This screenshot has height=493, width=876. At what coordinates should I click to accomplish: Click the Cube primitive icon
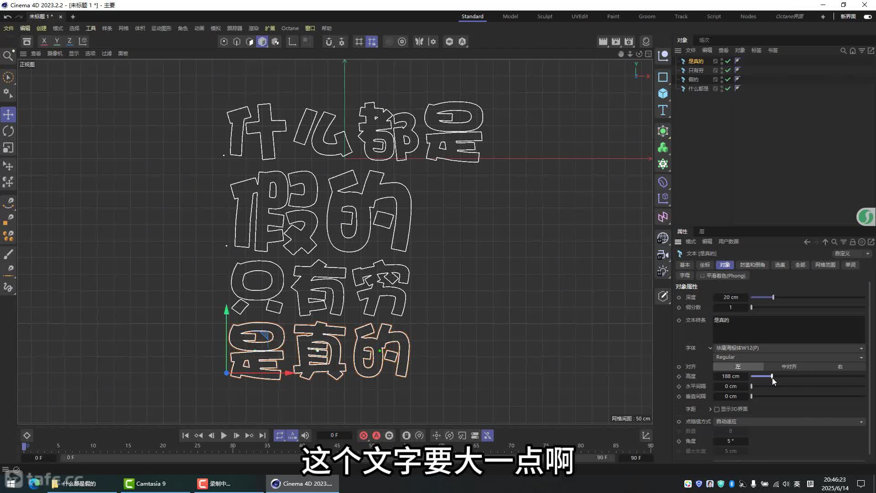click(663, 94)
